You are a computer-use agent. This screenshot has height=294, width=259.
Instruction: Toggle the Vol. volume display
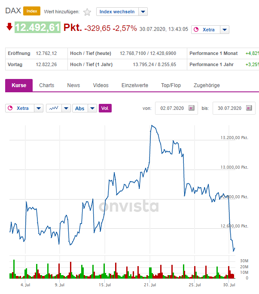tap(105, 108)
